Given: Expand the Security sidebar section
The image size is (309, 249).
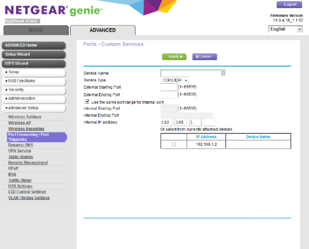Looking at the screenshot, I should (x=33, y=90).
